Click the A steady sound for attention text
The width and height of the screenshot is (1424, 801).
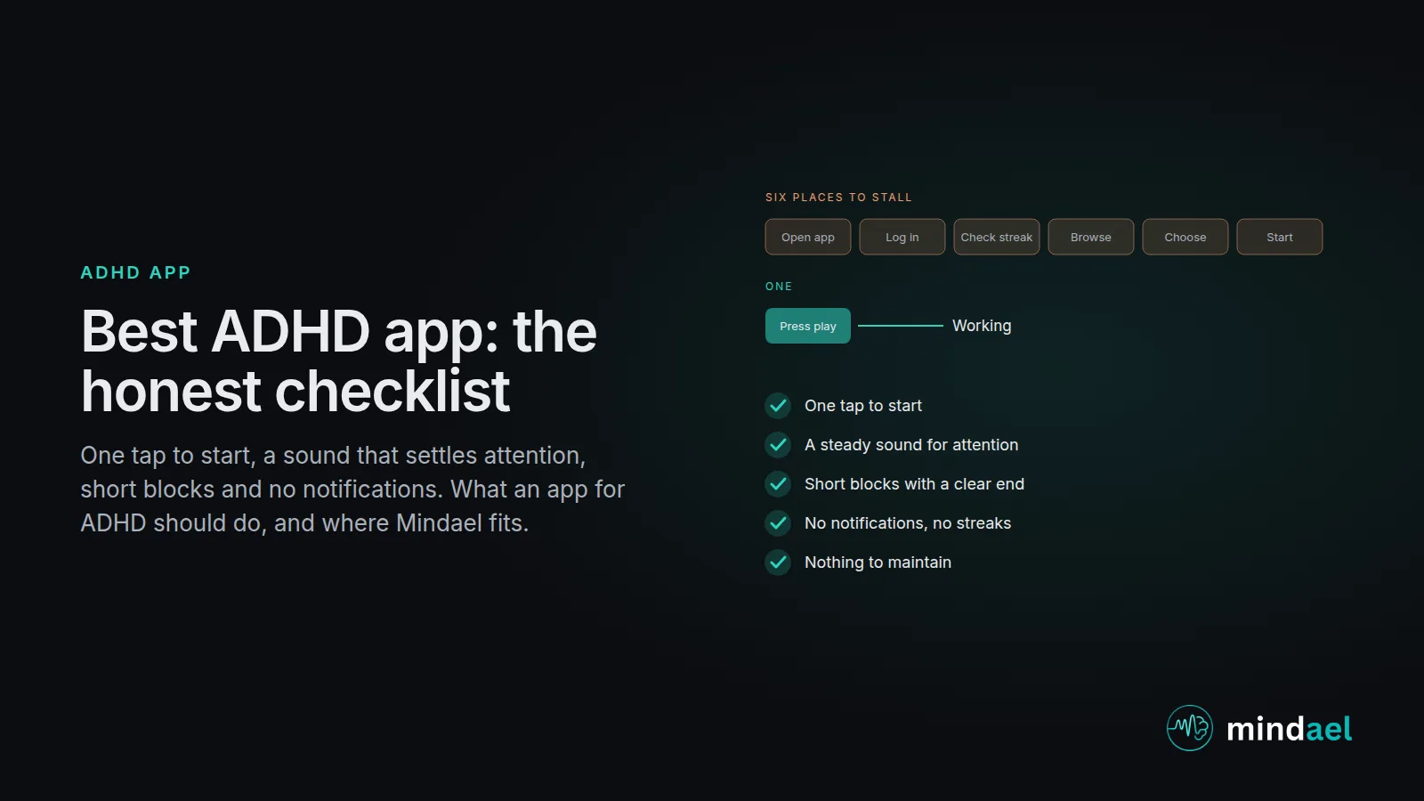(x=911, y=445)
